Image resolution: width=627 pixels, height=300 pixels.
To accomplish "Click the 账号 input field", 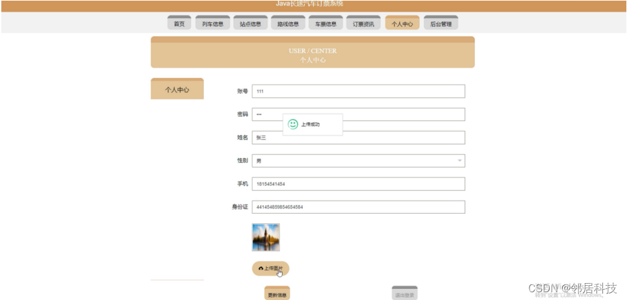I will (x=358, y=91).
